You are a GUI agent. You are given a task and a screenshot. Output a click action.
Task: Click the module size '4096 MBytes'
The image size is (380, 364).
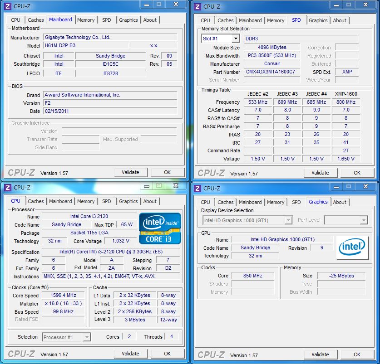pos(272,47)
